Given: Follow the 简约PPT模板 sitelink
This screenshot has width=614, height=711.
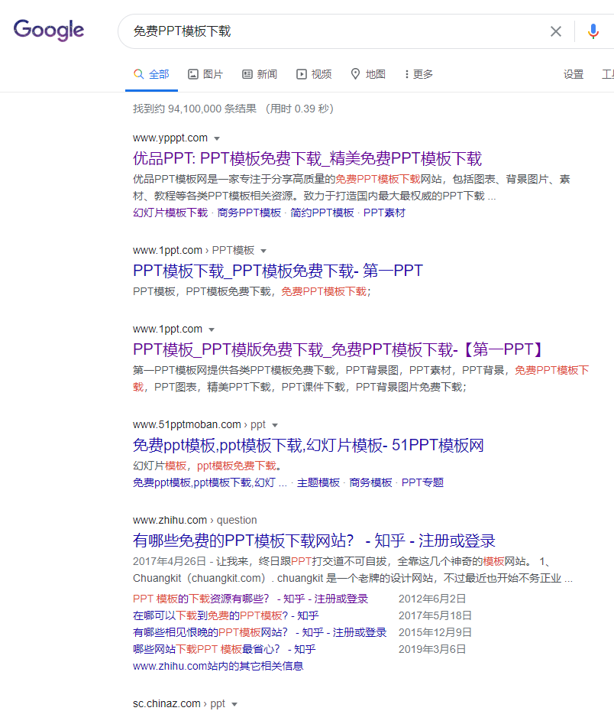Looking at the screenshot, I should (x=322, y=213).
